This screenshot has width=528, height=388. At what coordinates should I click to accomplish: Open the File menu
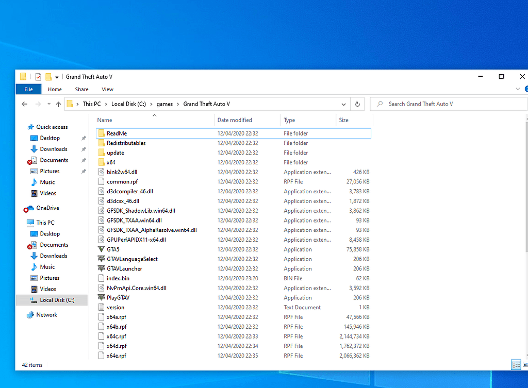click(x=28, y=89)
